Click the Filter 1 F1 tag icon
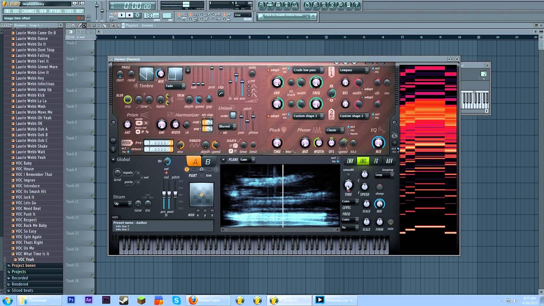544x306 pixels. coord(331,72)
